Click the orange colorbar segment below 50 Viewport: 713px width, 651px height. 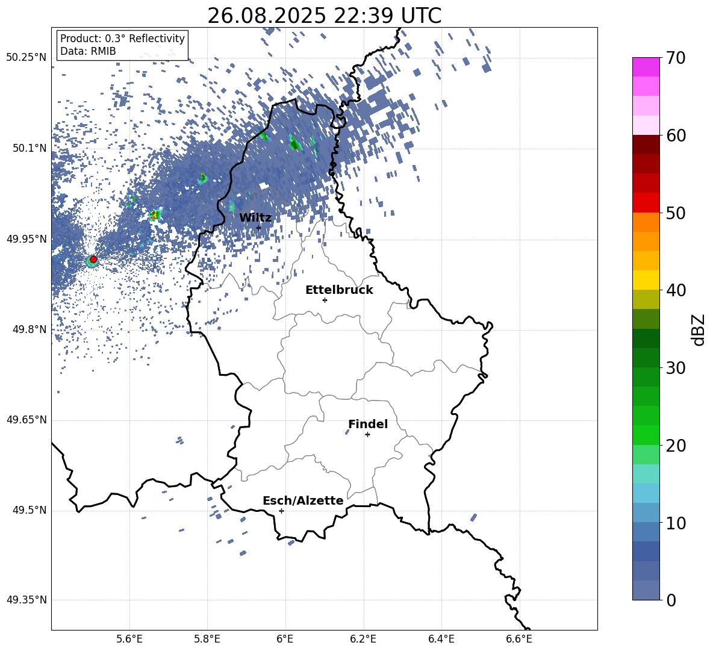tap(646, 222)
